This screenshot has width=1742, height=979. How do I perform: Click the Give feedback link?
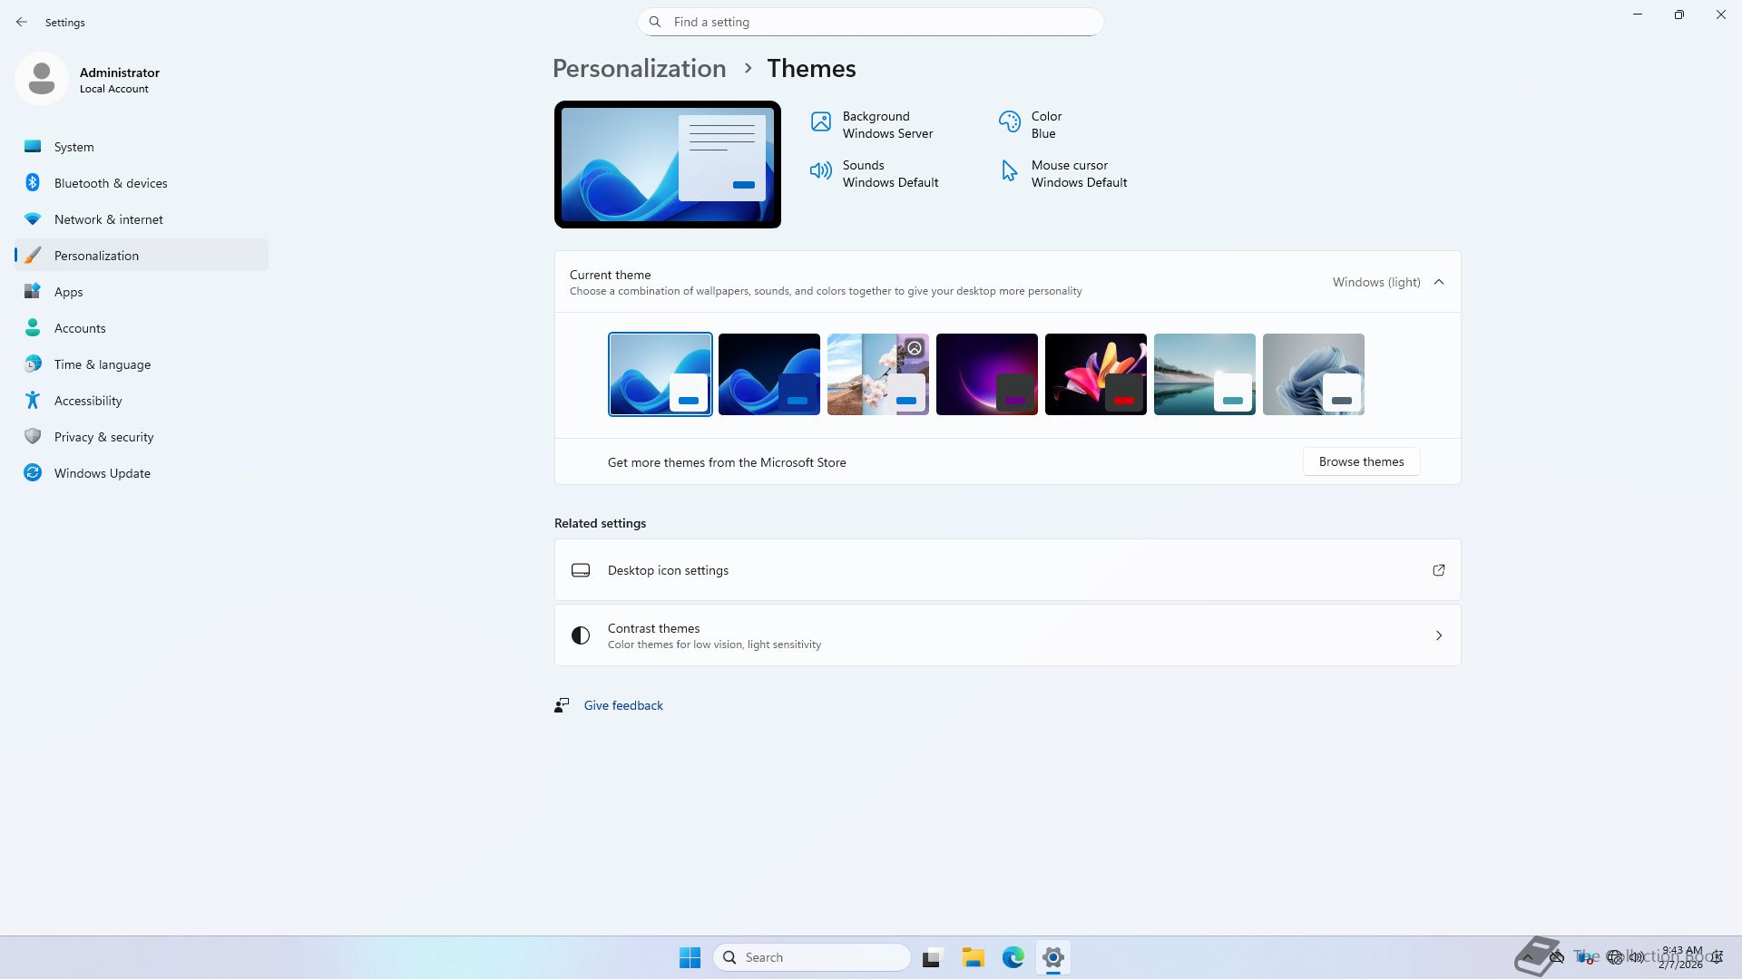623,705
